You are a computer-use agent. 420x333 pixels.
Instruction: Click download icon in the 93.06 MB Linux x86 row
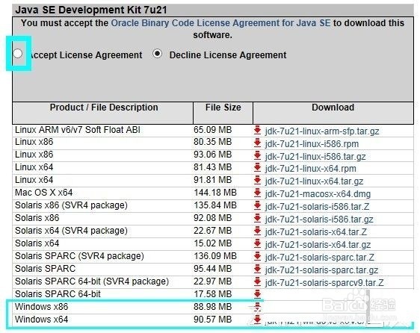pyautogui.click(x=257, y=155)
